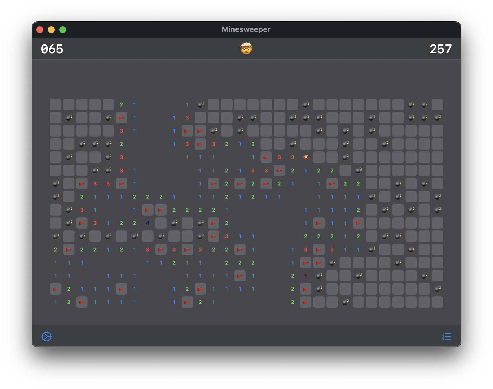Click the 257 timer display
Image resolution: width=493 pixels, height=389 pixels.
pyautogui.click(x=441, y=49)
